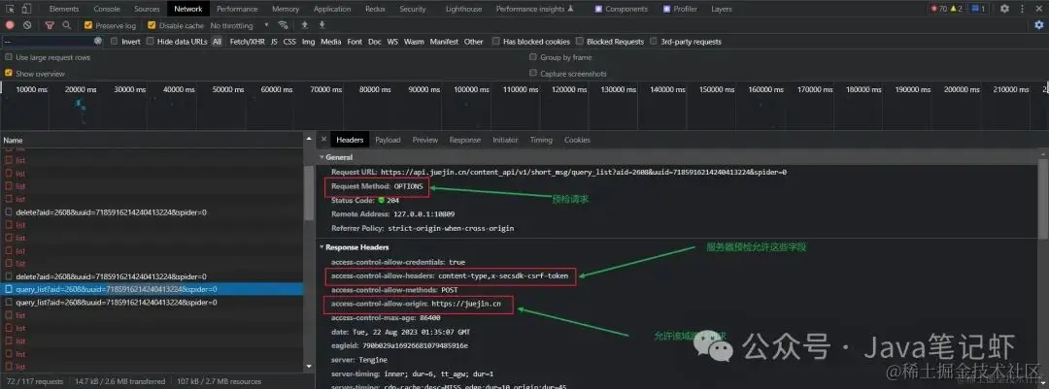Screen dimensions: 1049x389
Task: Switch to the Console tab
Action: tap(107, 9)
